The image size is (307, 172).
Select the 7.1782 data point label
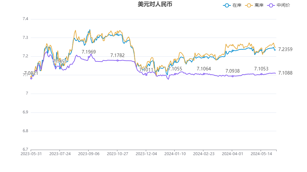click(117, 56)
